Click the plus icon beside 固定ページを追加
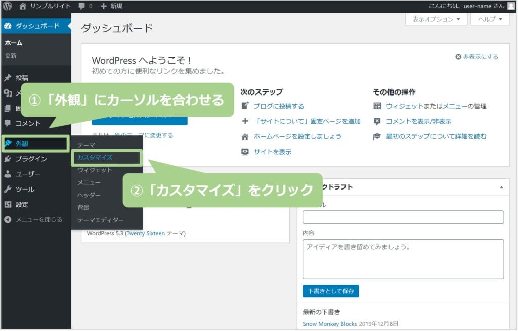518x331 pixels. point(245,121)
